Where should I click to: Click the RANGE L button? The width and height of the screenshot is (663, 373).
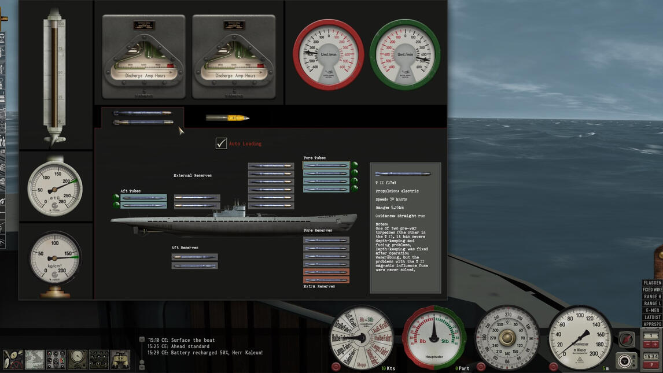click(653, 303)
